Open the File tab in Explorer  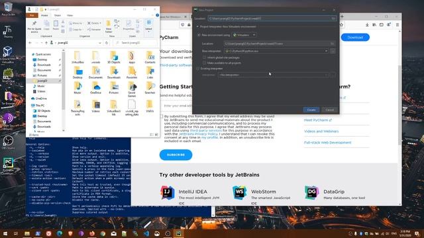tap(32, 15)
